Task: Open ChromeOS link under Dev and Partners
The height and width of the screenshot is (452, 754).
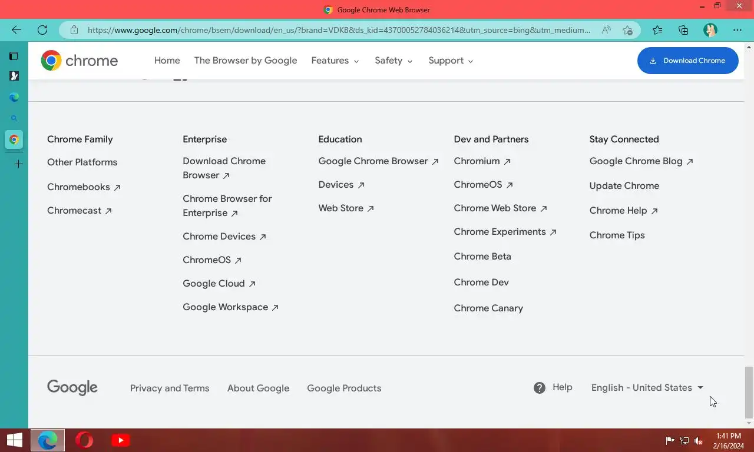Action: [483, 185]
